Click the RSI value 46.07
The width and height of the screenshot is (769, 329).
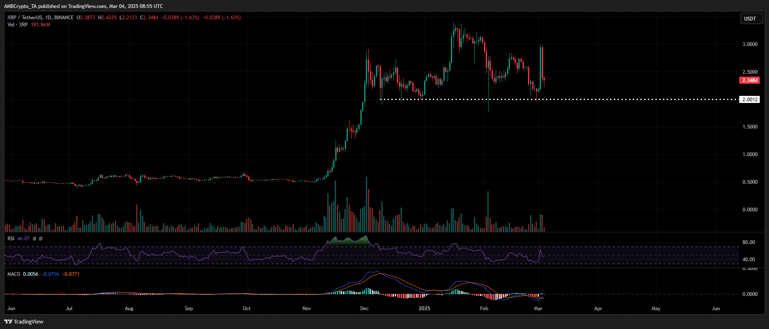tap(23, 239)
